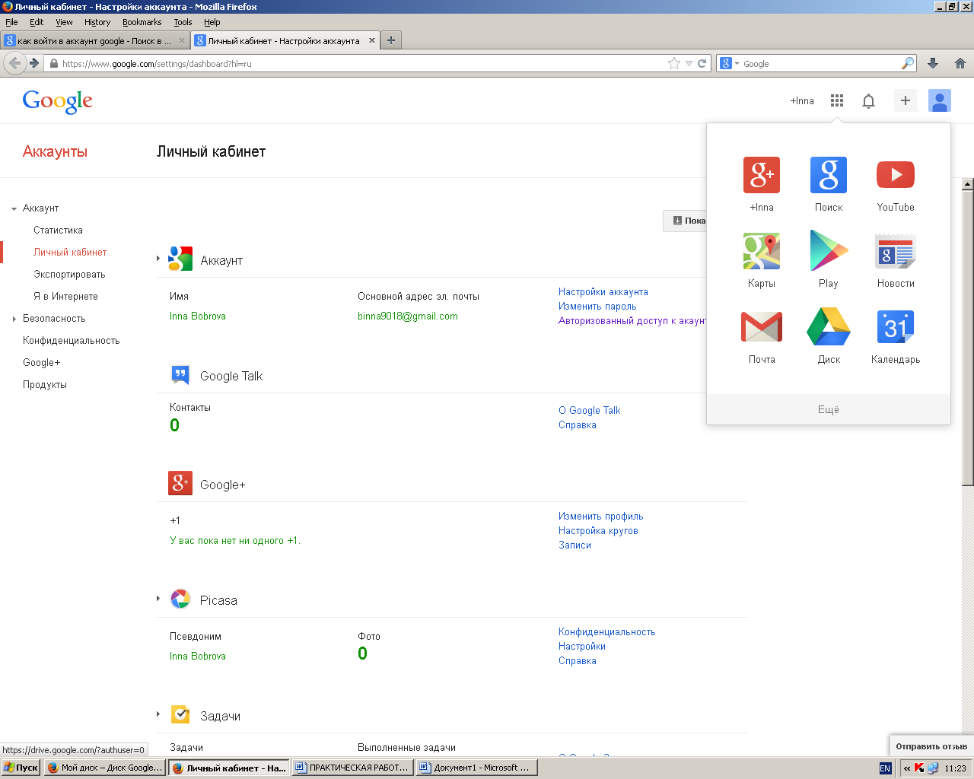Open Настройки аккаунта link
Screen dimensions: 974x779
coord(603,292)
